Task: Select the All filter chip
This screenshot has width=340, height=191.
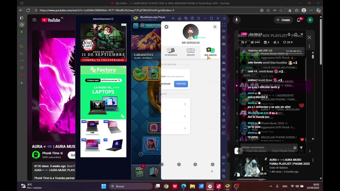Action: point(239,151)
